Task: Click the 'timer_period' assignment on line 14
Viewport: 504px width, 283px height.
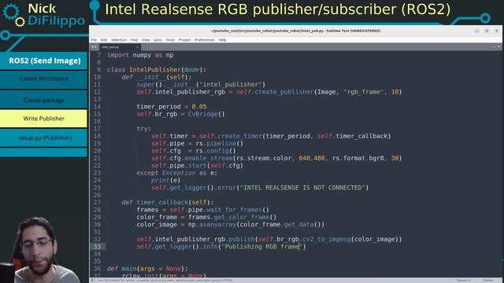Action: click(172, 107)
